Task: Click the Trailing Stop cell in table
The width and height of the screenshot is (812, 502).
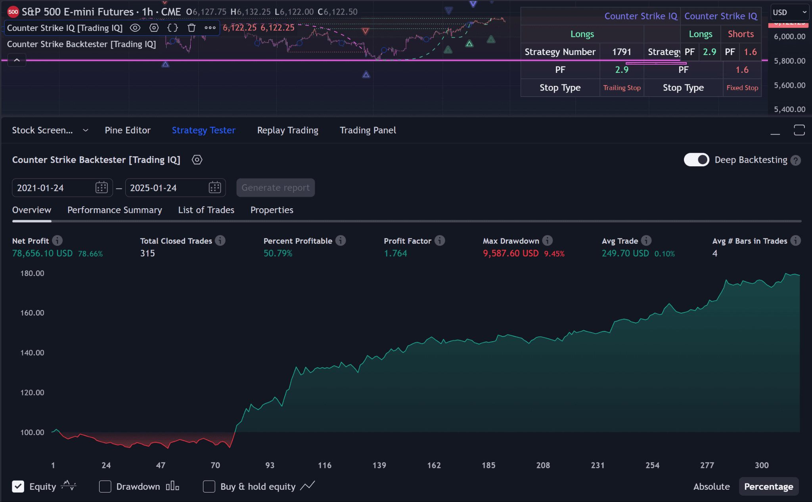Action: click(622, 88)
